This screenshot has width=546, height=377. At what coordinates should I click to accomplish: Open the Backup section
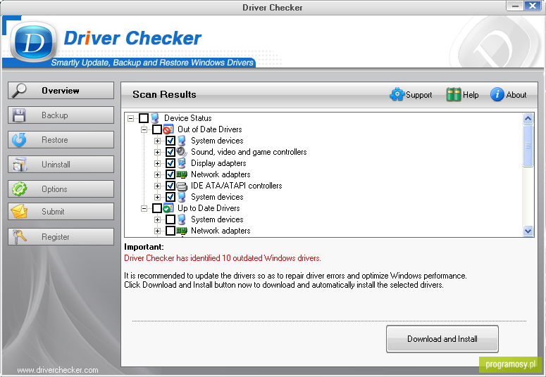tap(61, 115)
